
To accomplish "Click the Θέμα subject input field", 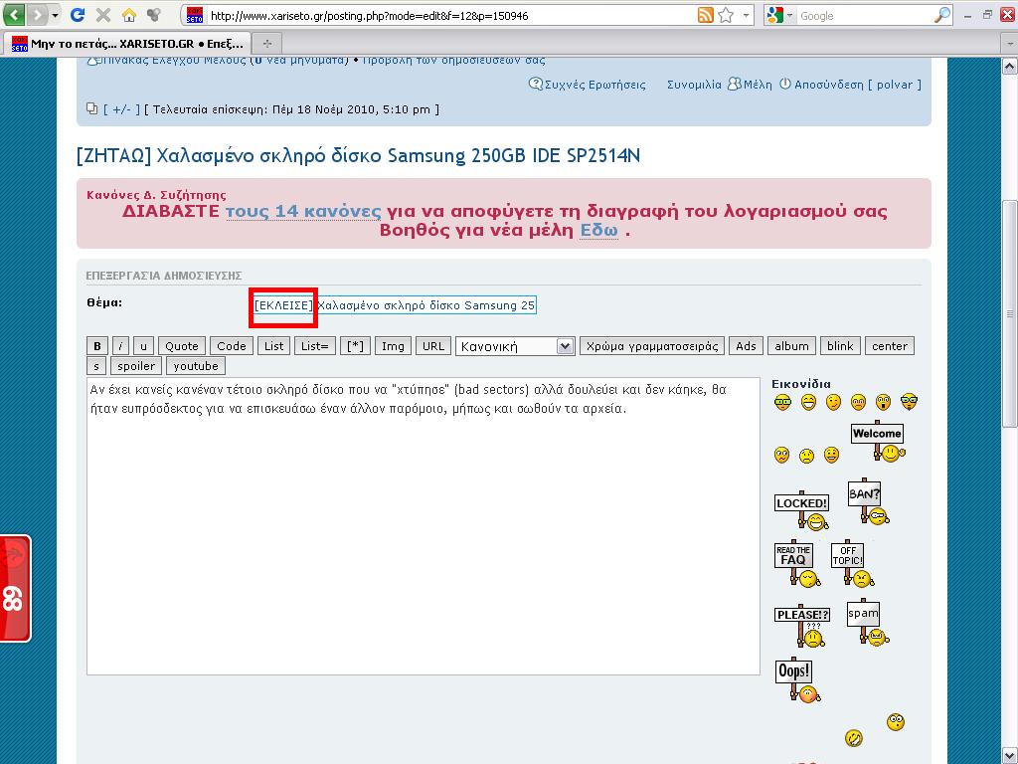I will pyautogui.click(x=395, y=305).
